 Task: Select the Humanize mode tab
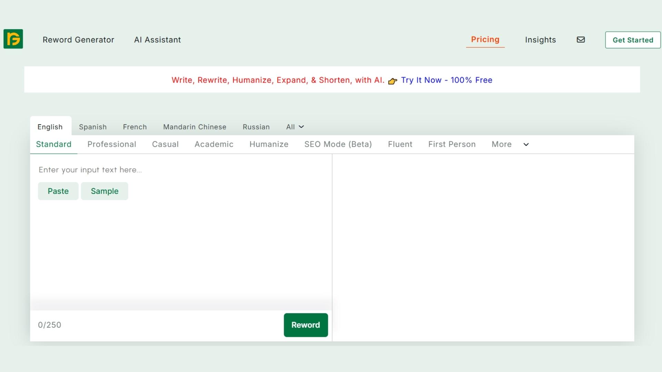point(269,144)
